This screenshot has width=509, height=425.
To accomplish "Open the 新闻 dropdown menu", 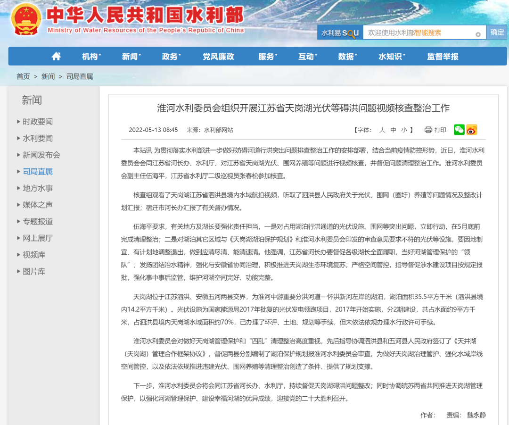I will [131, 56].
